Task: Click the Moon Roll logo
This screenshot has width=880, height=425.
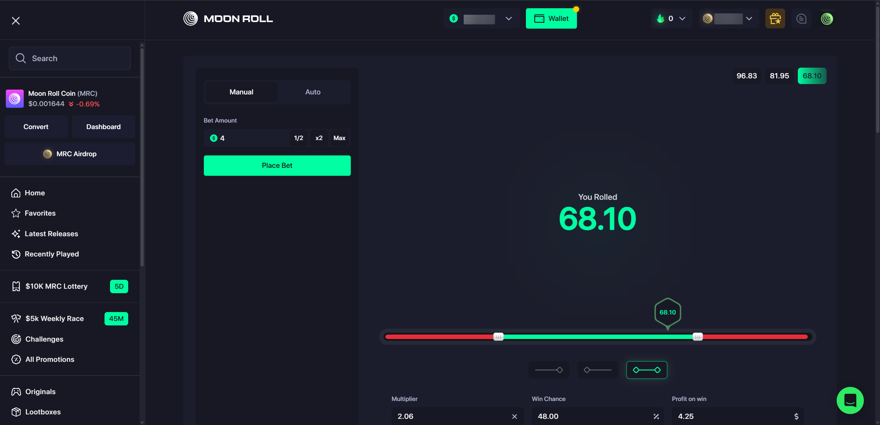Action: [228, 19]
